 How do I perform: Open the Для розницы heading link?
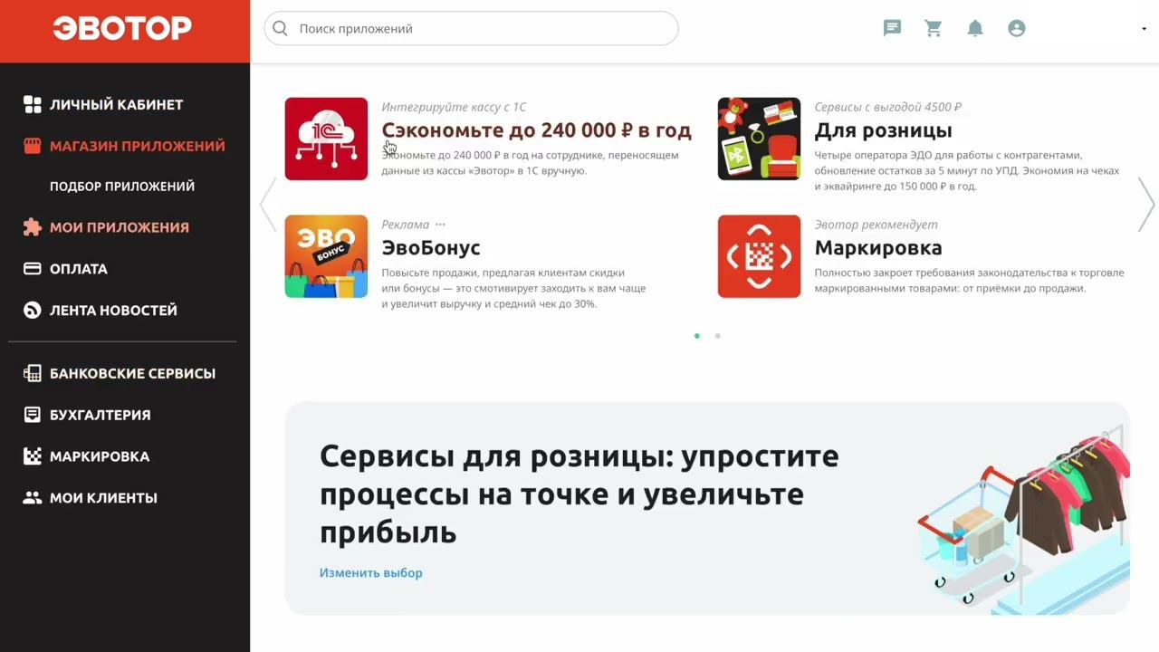pos(883,130)
